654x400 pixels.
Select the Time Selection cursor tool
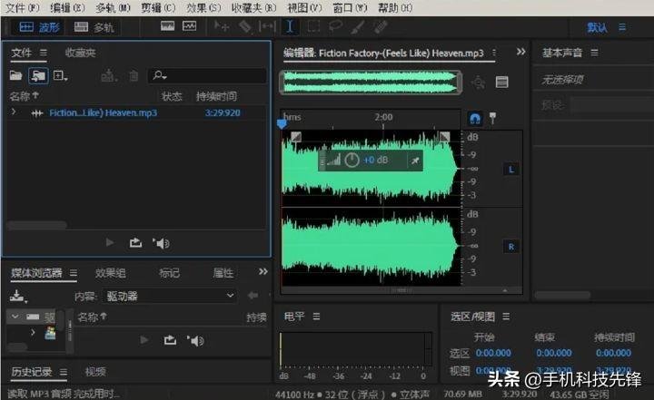pos(291,27)
